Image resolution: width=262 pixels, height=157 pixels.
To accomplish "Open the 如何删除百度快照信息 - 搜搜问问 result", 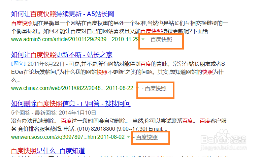I will [x=71, y=103].
